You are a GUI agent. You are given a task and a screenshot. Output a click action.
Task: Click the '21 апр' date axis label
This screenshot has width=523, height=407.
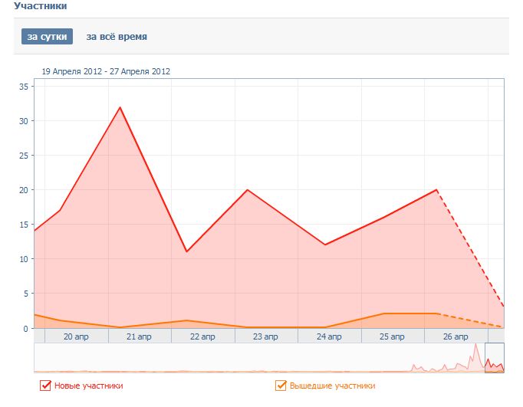[x=139, y=336]
